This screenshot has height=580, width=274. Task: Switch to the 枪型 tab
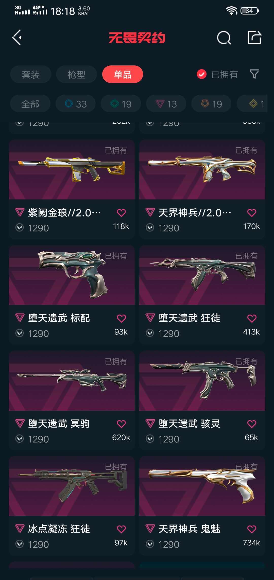(x=76, y=74)
